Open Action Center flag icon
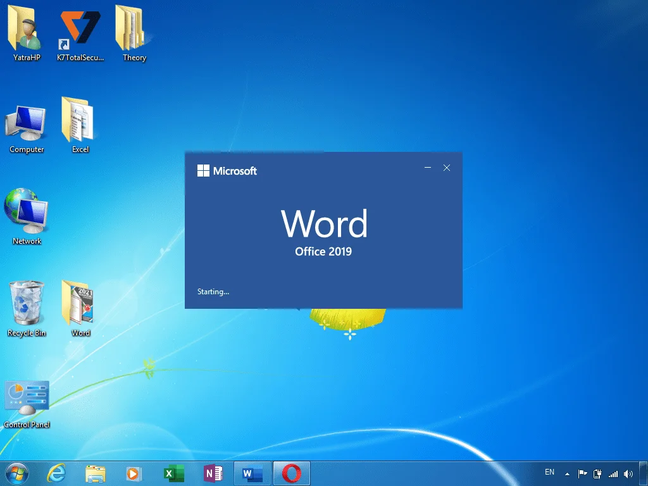Image resolution: width=648 pixels, height=486 pixels. 582,473
